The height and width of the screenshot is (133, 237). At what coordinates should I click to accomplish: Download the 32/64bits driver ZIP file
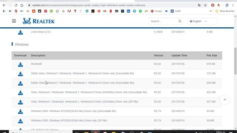point(20,102)
